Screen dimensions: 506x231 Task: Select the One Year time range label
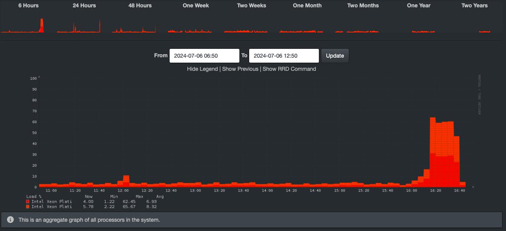[x=418, y=5]
